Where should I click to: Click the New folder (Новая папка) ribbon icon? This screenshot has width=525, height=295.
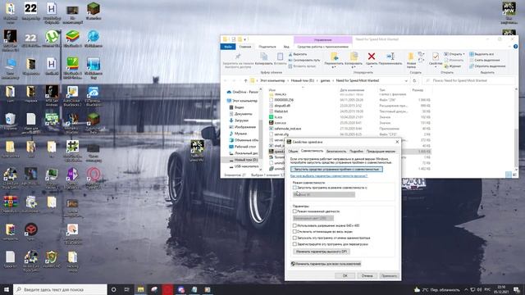(411, 57)
